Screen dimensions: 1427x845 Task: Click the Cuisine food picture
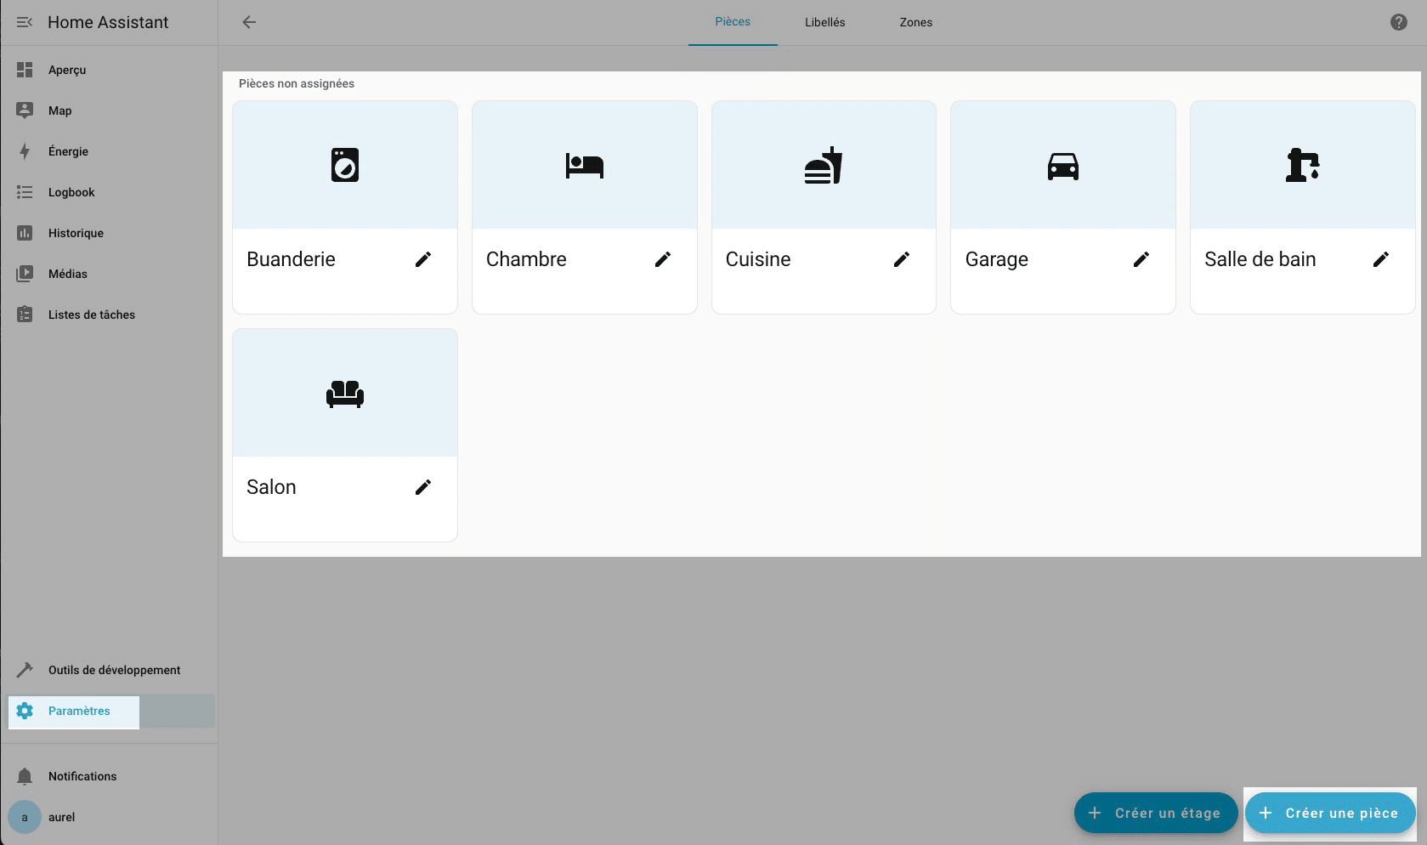pyautogui.click(x=824, y=165)
